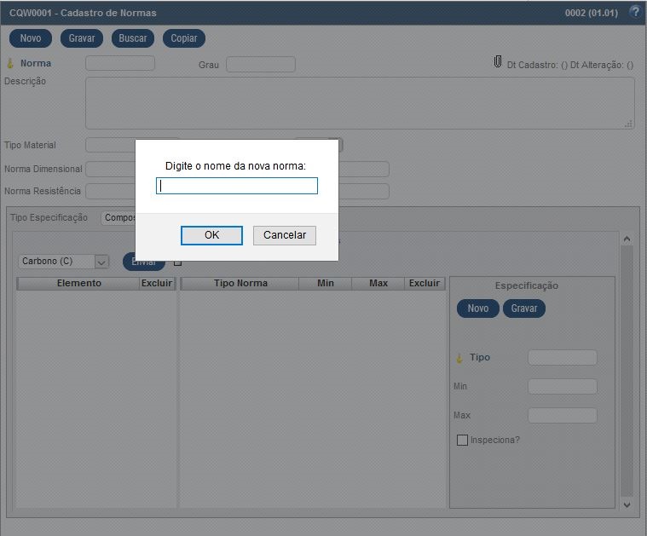Click the Descrição text area

[x=359, y=103]
